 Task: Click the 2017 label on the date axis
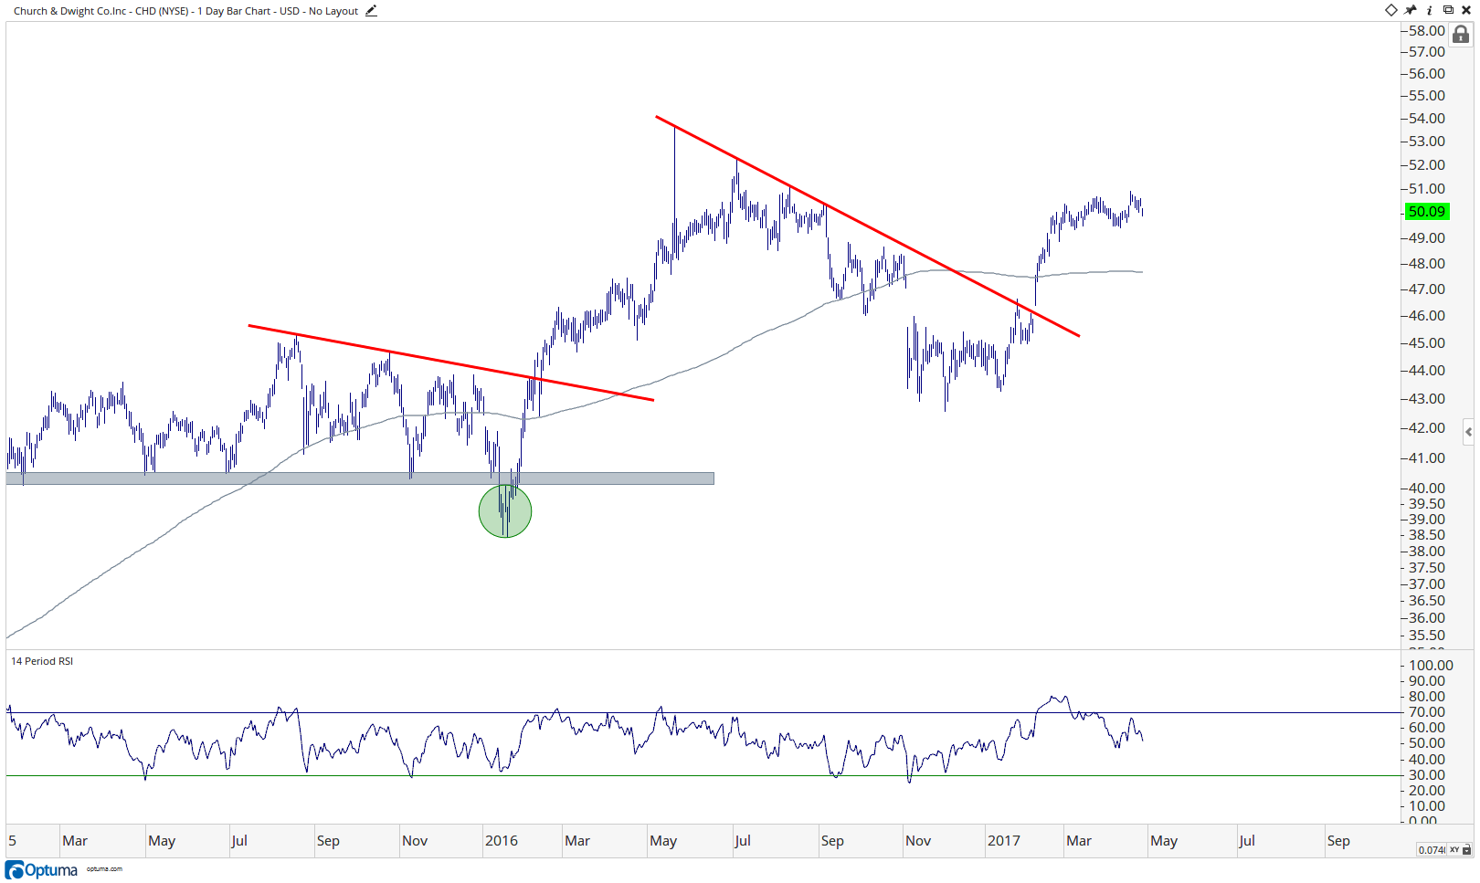pos(1004,841)
